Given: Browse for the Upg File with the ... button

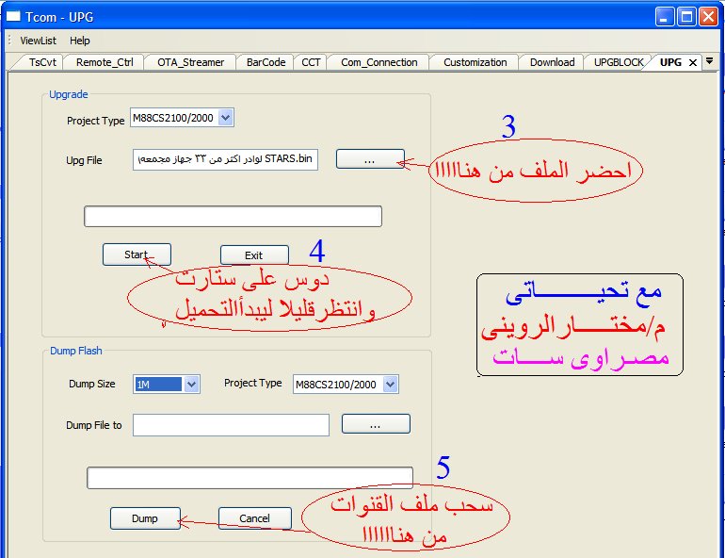Looking at the screenshot, I should 370,158.
